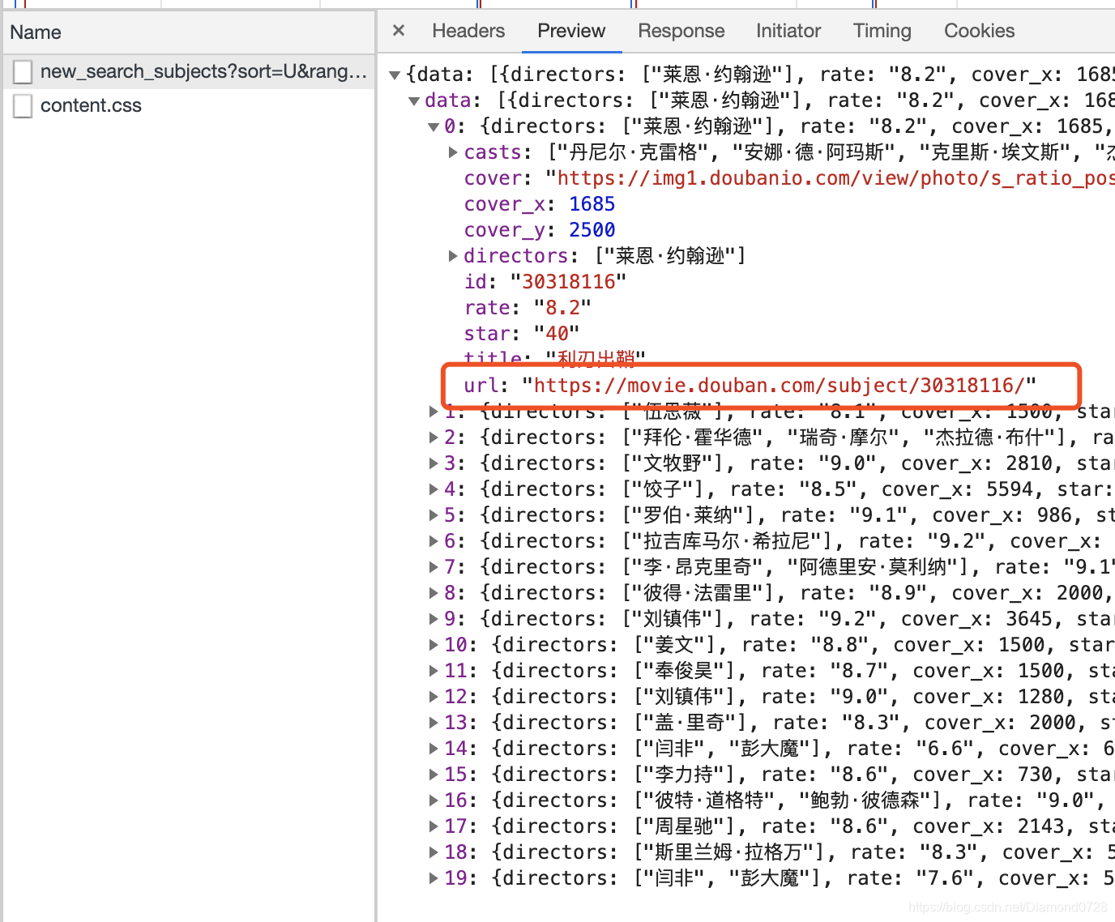The height and width of the screenshot is (922, 1115).
Task: Expand array item 18
Action: [434, 852]
